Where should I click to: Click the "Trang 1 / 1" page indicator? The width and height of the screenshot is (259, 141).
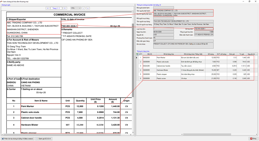tap(56, 8)
